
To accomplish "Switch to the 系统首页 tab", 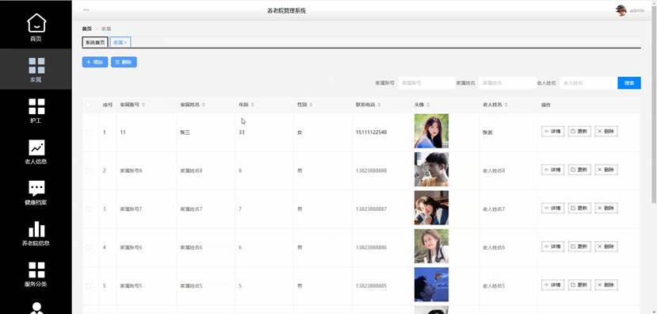I will click(95, 42).
